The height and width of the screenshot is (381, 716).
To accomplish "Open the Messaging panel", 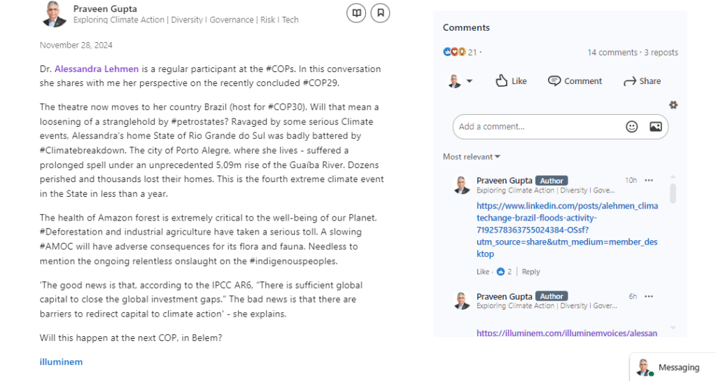I will click(671, 367).
